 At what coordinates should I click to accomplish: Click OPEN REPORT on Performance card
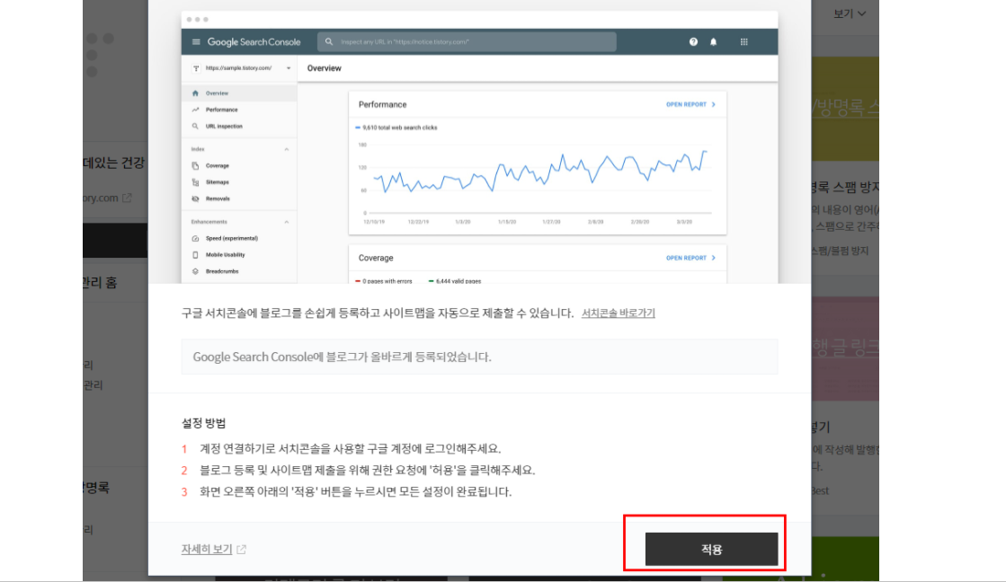tap(690, 104)
